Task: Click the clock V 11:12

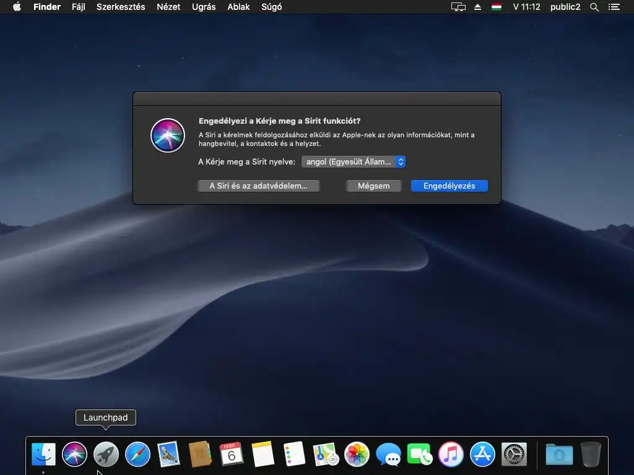Action: [526, 7]
